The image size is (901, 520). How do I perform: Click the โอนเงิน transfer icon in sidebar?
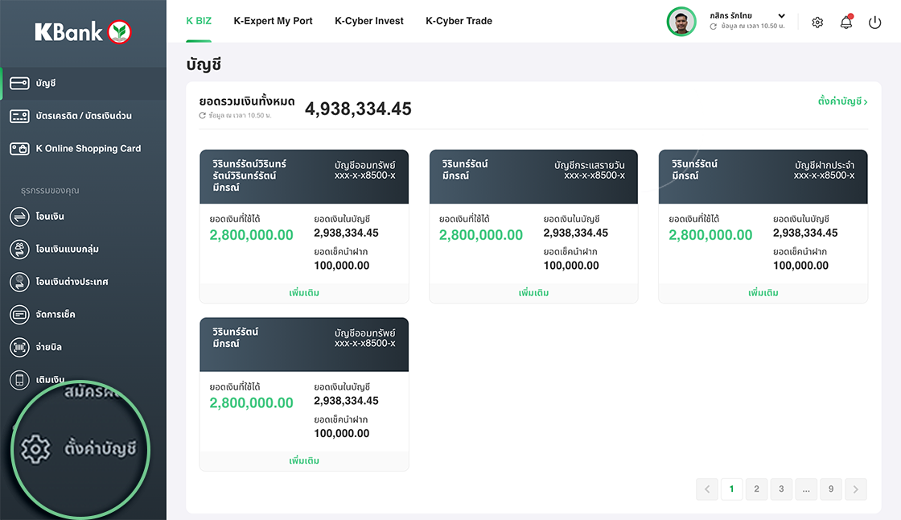20,217
